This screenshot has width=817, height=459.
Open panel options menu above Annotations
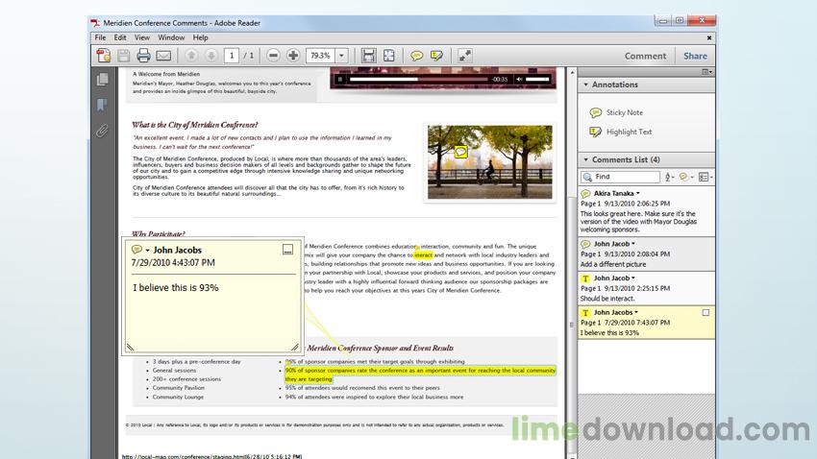(706, 72)
